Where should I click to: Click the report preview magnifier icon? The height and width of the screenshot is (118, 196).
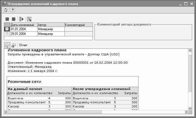pyautogui.click(x=7, y=45)
